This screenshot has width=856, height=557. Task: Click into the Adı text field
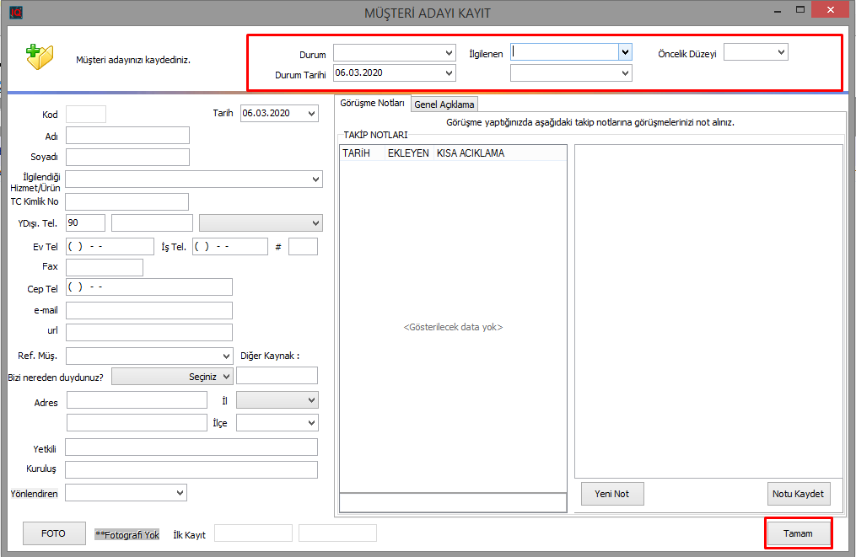tap(127, 136)
